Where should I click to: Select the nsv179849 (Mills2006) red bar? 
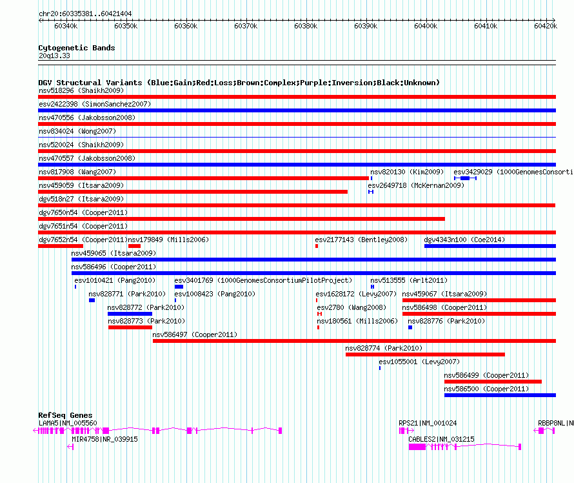(x=134, y=246)
